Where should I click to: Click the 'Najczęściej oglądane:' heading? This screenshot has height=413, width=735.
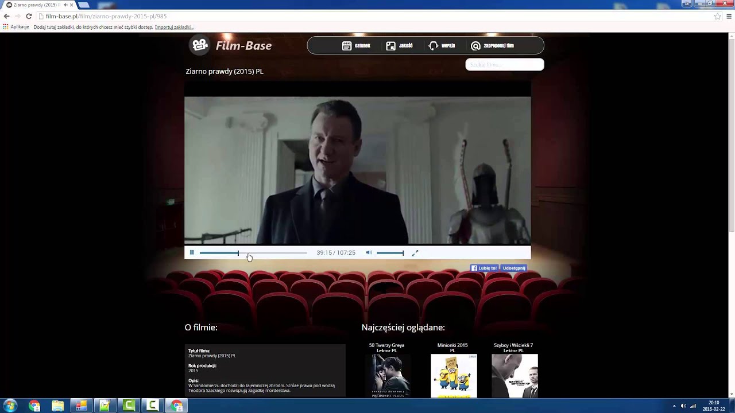pyautogui.click(x=403, y=328)
